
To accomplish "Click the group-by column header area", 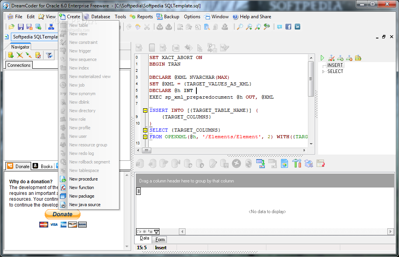I will coord(265,181).
